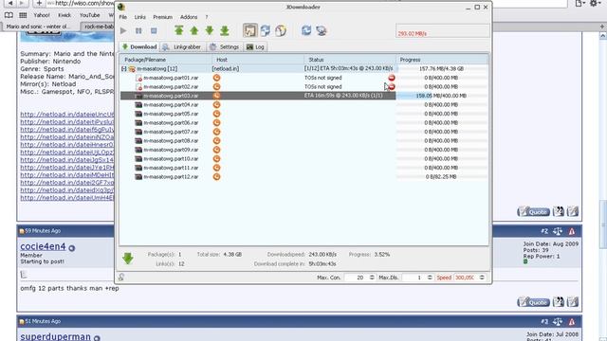Click the Max.Dls. value field
Image resolution: width=607 pixels, height=341 pixels.
pyautogui.click(x=414, y=278)
